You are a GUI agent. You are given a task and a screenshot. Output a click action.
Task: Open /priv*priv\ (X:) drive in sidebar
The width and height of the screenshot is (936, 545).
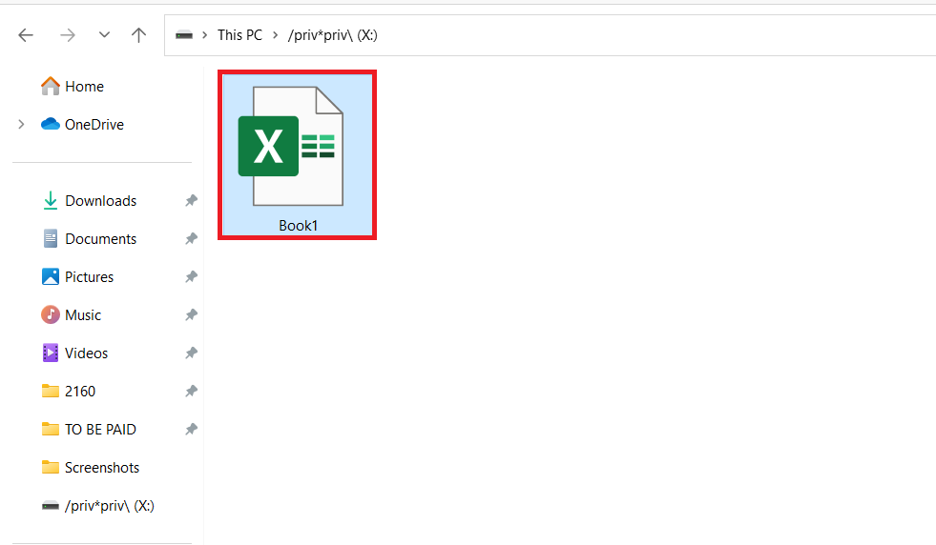click(109, 506)
